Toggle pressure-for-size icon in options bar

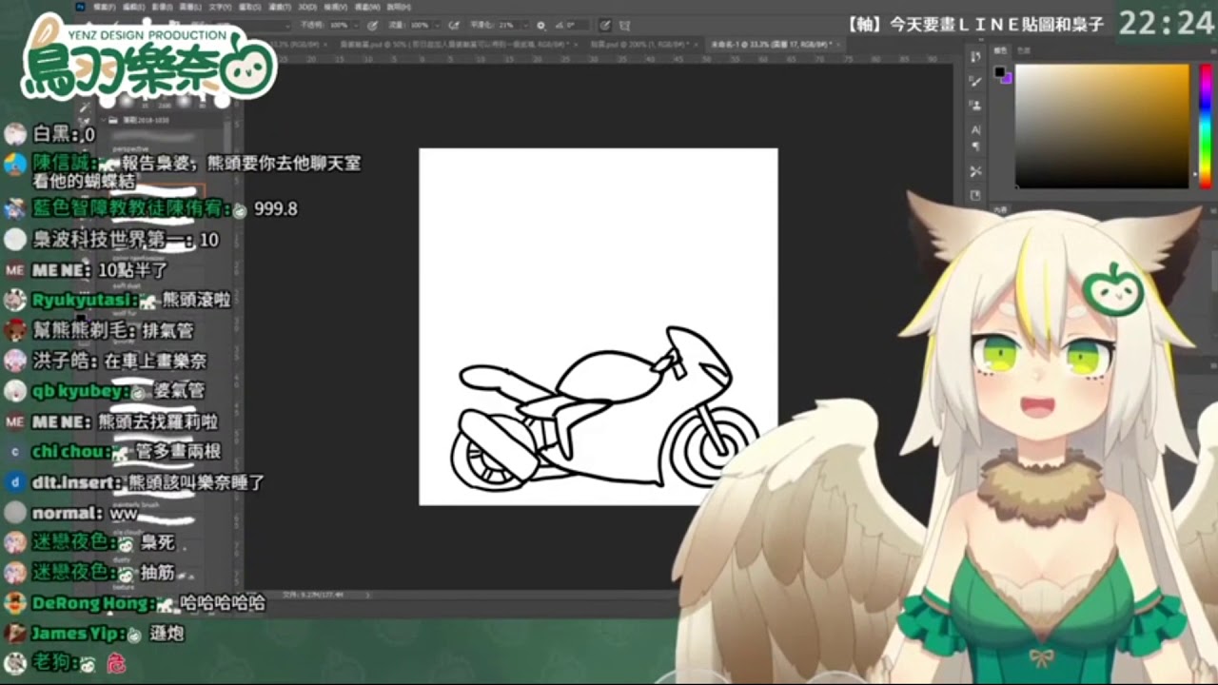604,26
